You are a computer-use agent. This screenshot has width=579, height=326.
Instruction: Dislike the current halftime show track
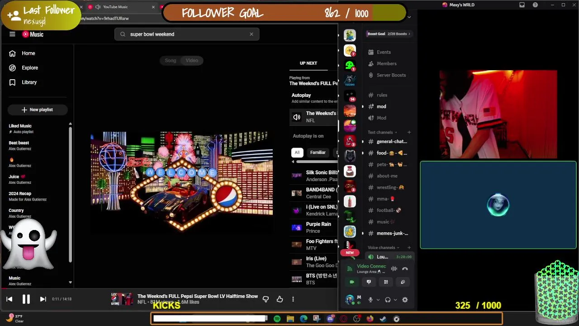[x=266, y=299]
